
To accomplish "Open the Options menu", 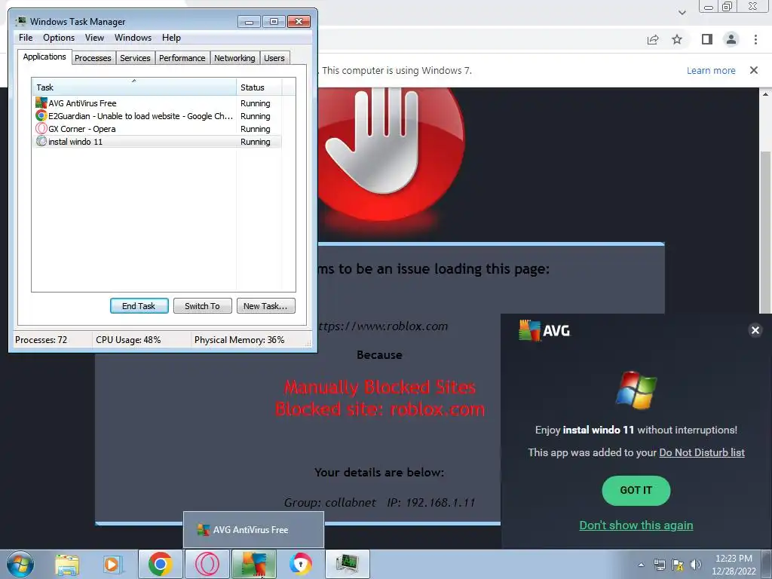I will click(59, 38).
